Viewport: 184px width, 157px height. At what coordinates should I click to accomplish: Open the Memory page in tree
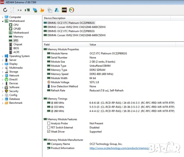(x=18, y=37)
